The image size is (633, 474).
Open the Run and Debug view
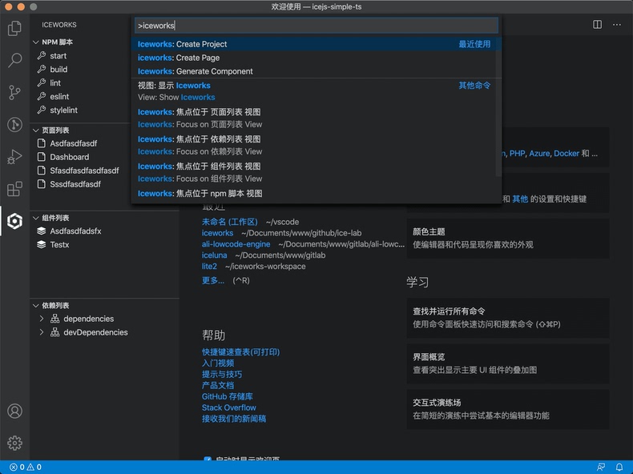(14, 156)
